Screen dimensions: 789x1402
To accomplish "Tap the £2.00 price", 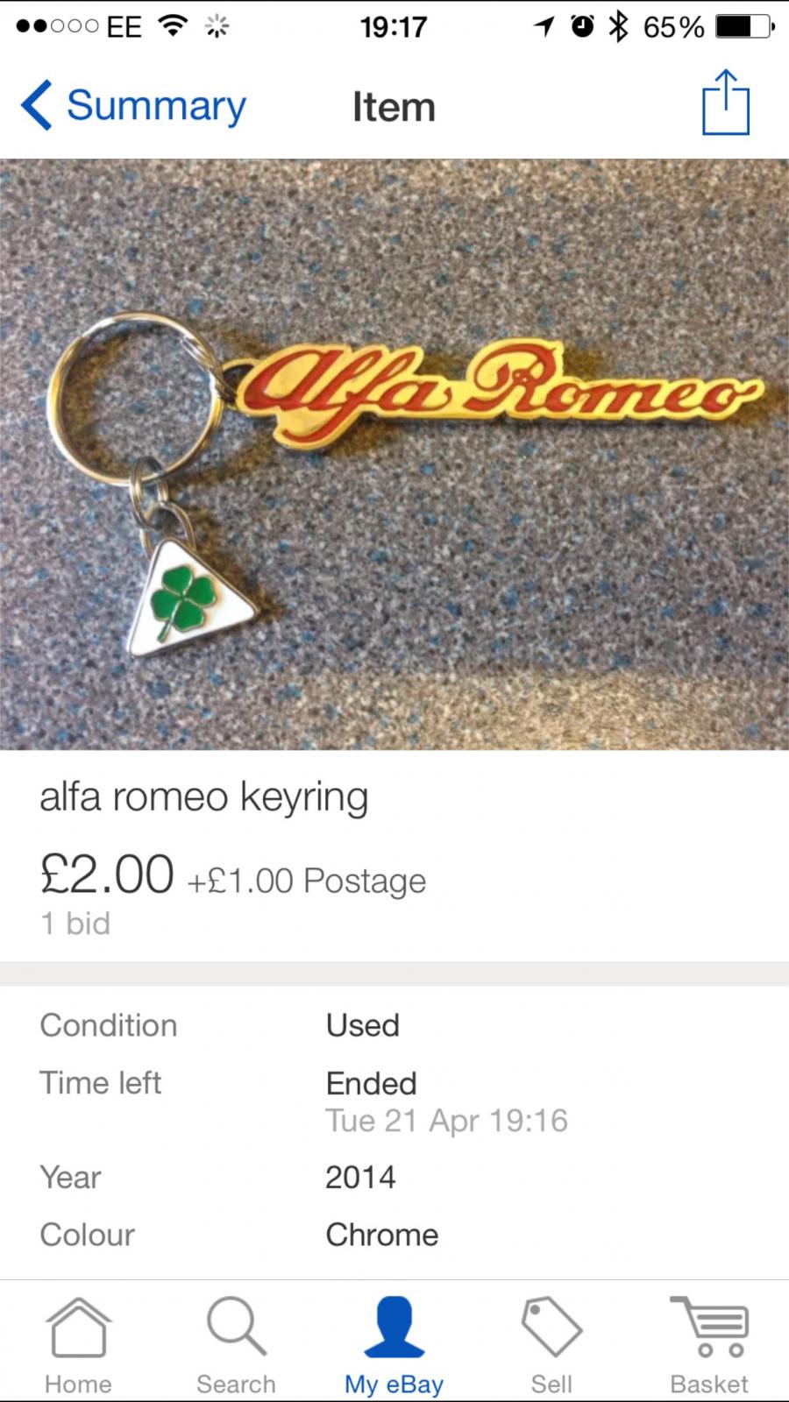I will coord(107,874).
